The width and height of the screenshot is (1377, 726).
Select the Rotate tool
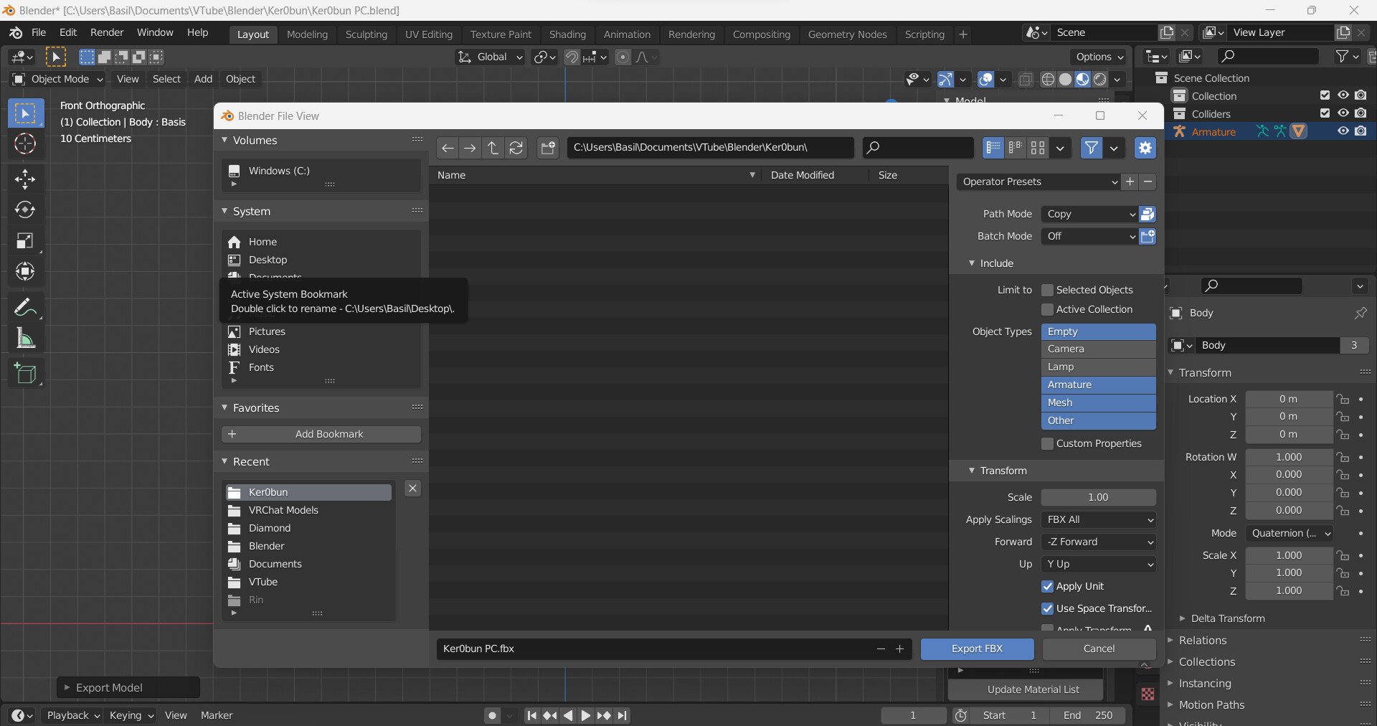(x=25, y=209)
